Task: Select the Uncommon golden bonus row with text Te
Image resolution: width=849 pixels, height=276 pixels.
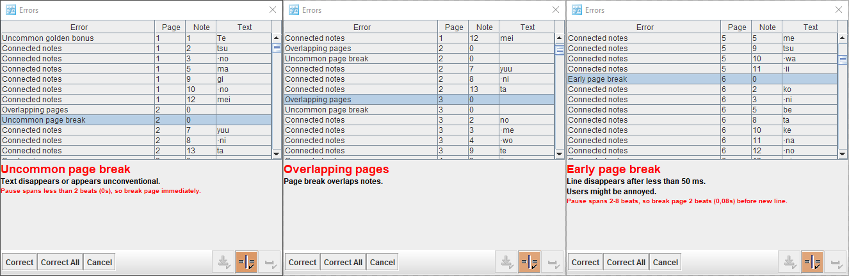Action: (x=136, y=38)
